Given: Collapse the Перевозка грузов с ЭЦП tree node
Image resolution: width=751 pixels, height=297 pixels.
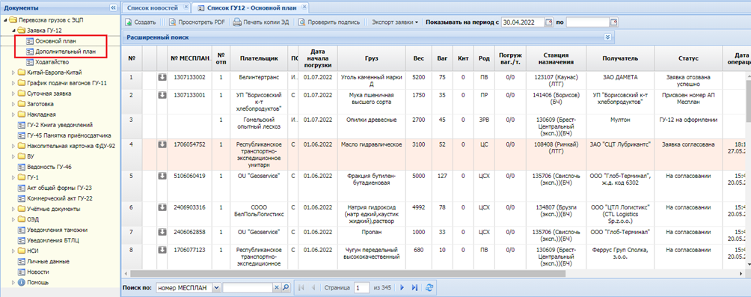Looking at the screenshot, I should (5, 21).
